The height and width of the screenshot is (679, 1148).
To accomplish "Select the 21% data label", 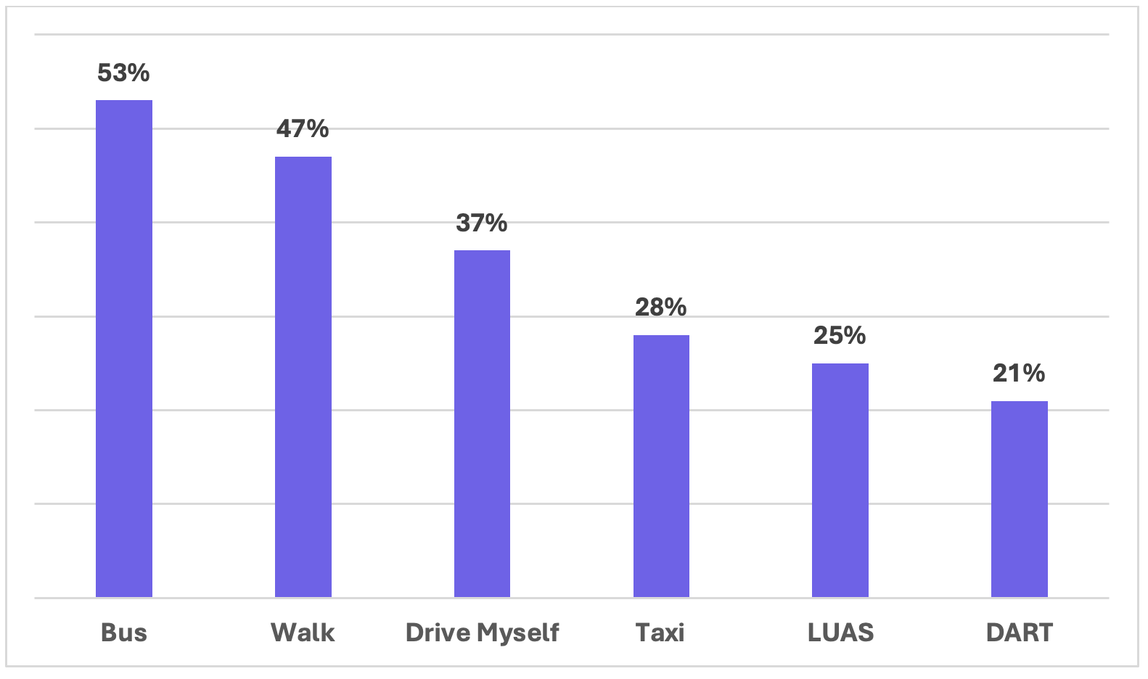I will (x=1019, y=374).
